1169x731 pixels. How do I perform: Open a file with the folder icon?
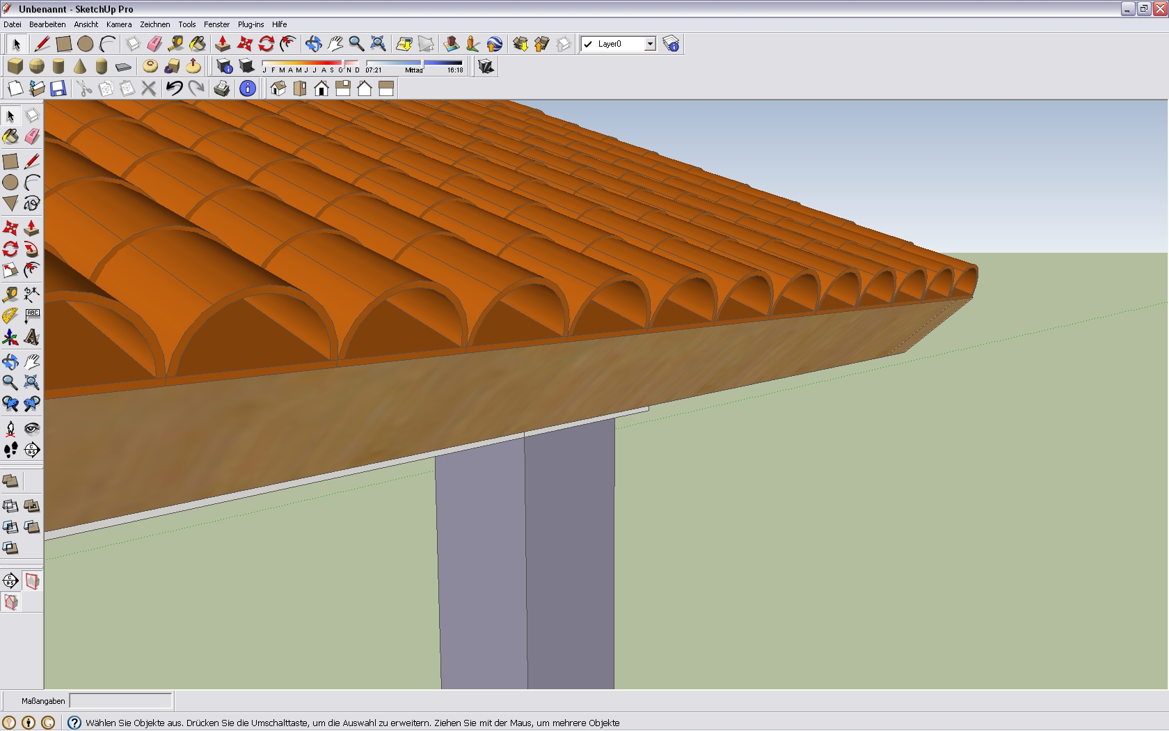coord(37,88)
